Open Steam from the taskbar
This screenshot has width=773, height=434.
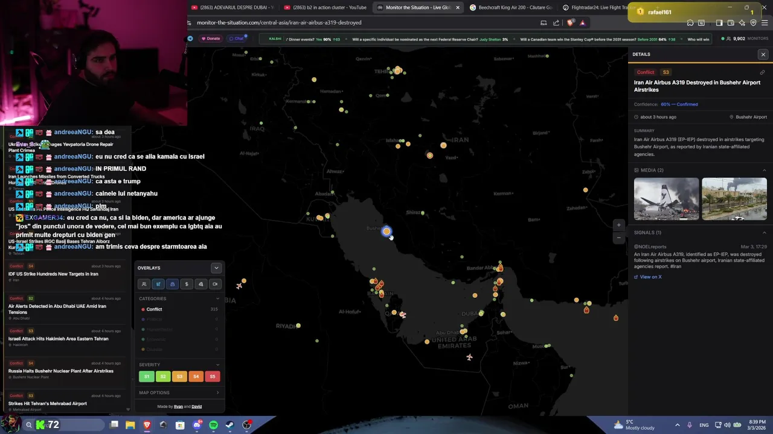point(230,425)
